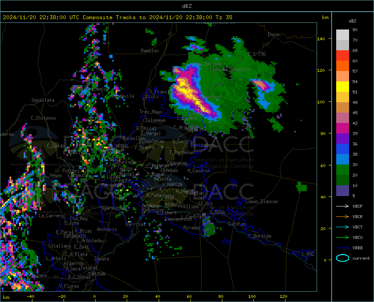This screenshot has height=302, width=374.
Task: Pick the magenta swatch between 42 and 39
Action: pos(342,128)
